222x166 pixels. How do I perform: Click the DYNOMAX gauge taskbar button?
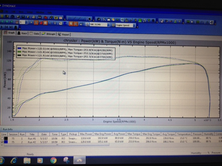79,160
